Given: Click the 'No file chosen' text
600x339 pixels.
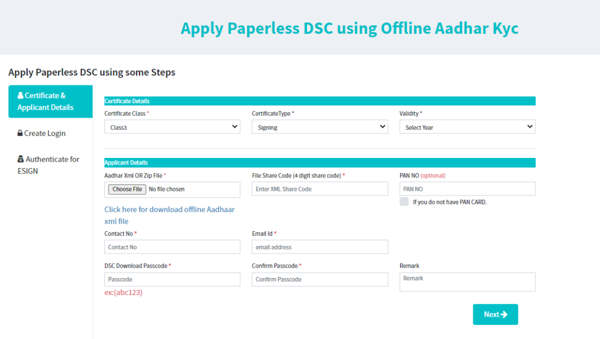Looking at the screenshot, I should (x=166, y=189).
